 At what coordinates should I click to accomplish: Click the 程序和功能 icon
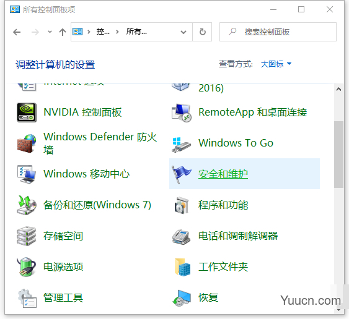(182, 205)
